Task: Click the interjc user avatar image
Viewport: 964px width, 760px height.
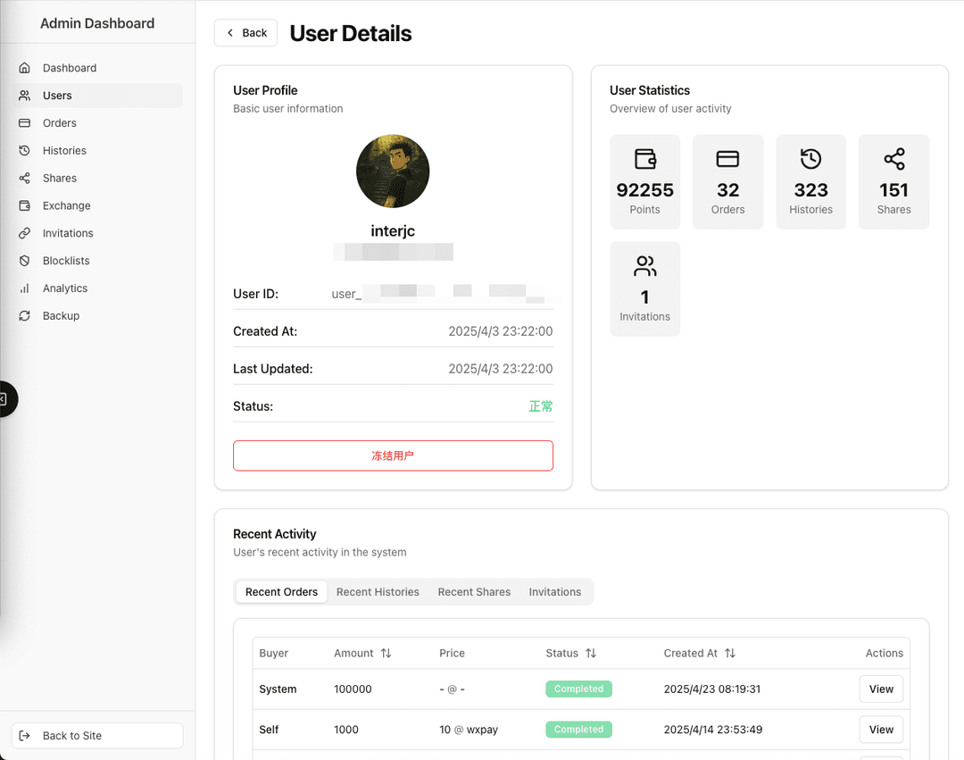Action: (x=393, y=171)
